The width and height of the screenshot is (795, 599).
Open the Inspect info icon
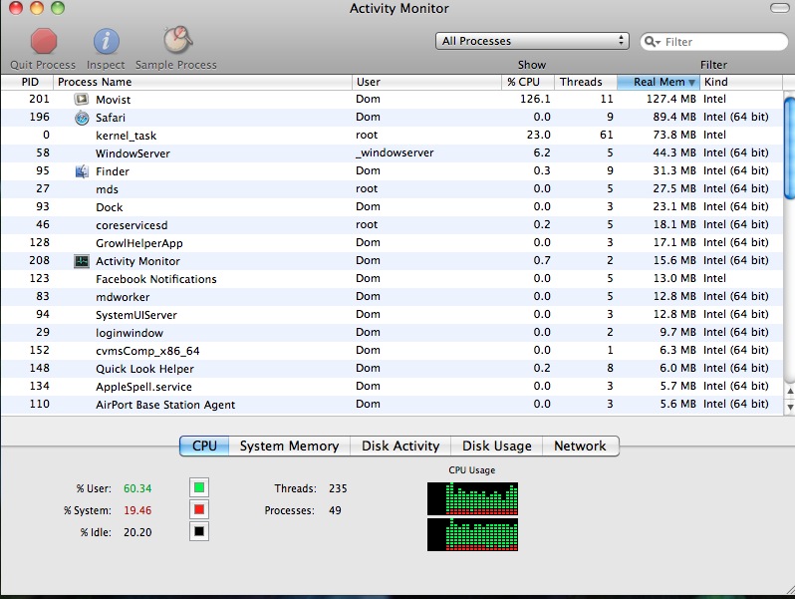pyautogui.click(x=106, y=42)
